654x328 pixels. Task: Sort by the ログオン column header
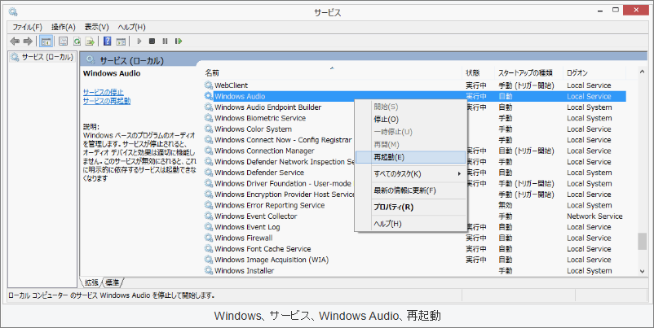click(594, 72)
